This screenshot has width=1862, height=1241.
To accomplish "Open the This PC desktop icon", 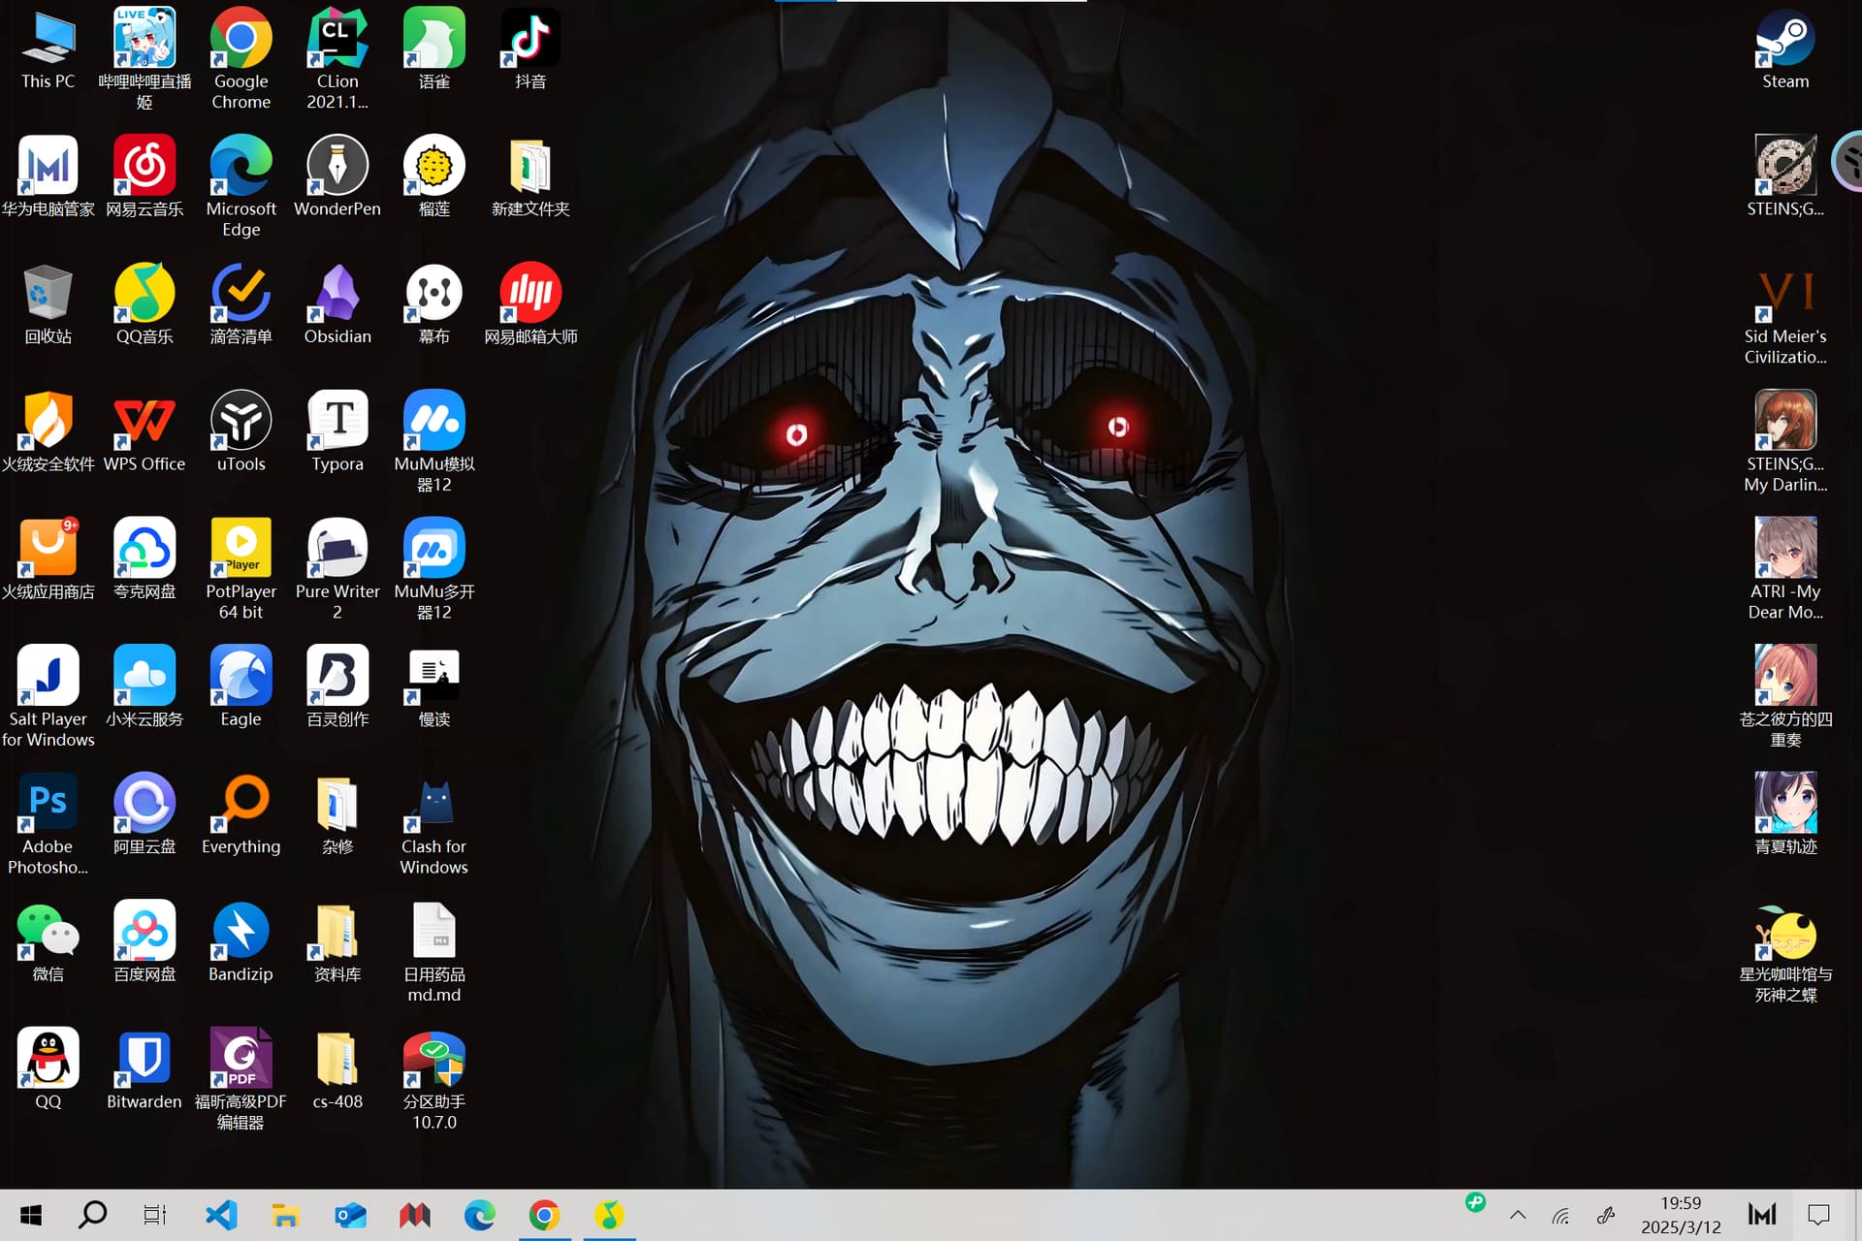I will pyautogui.click(x=48, y=49).
